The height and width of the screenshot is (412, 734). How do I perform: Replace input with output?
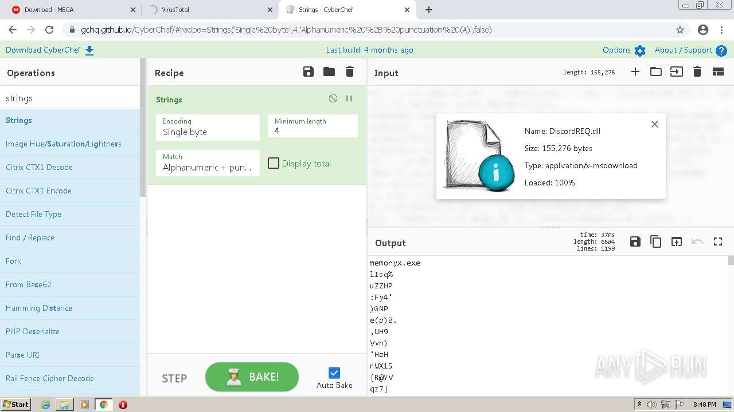click(x=677, y=241)
